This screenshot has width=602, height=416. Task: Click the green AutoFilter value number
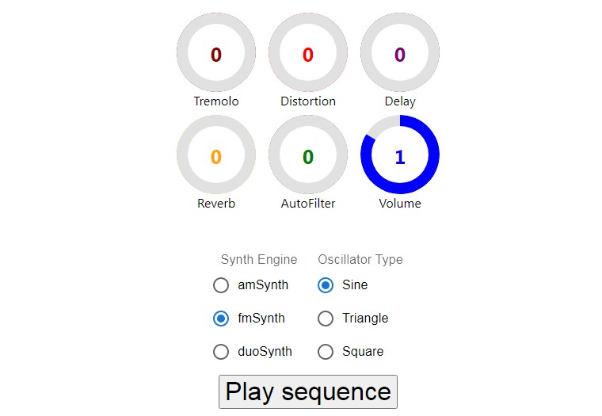click(308, 157)
